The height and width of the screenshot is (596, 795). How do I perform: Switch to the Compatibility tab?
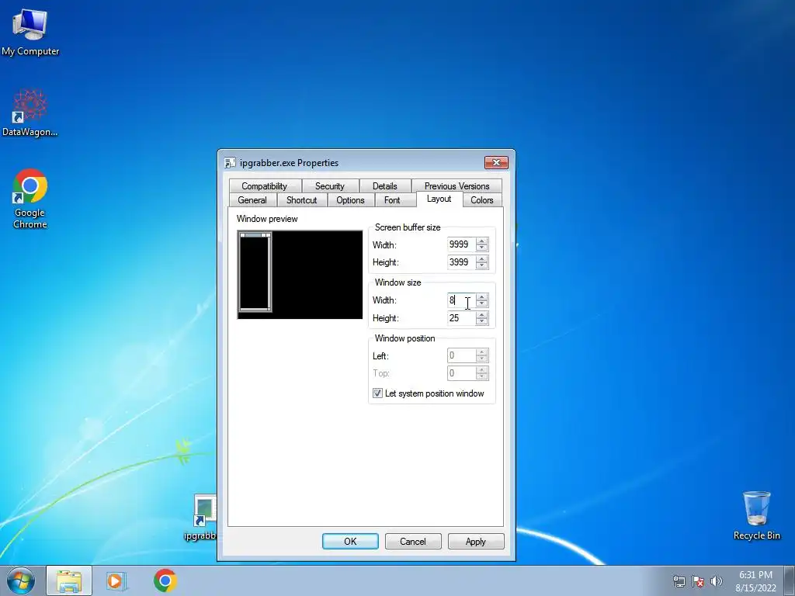tap(265, 186)
